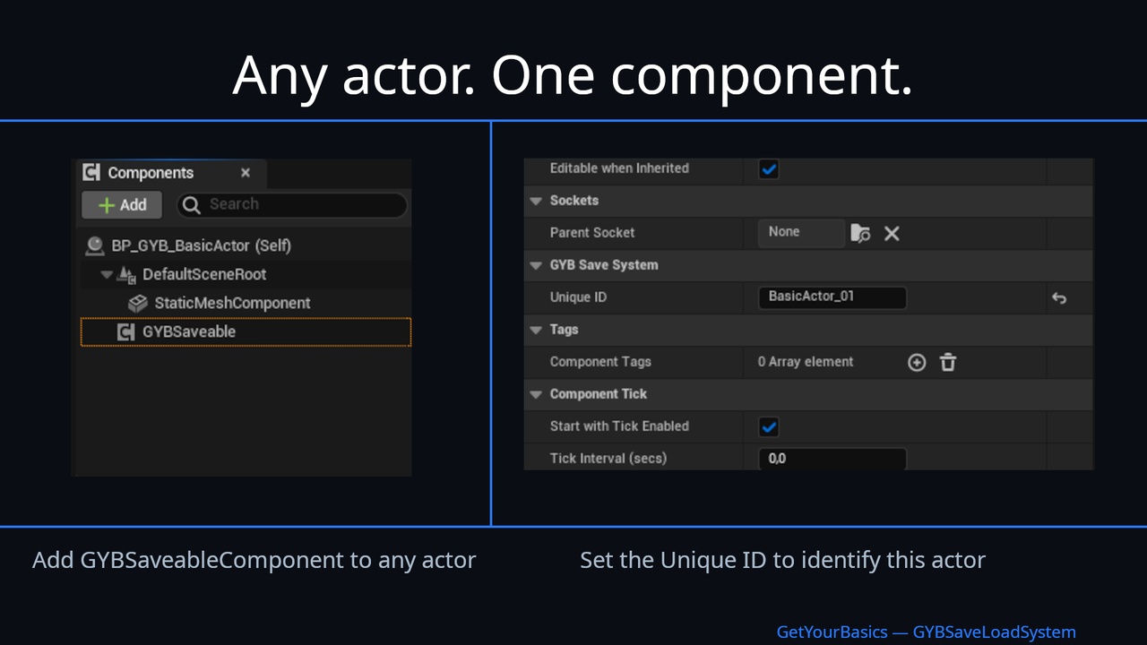Collapse the Tags section

coord(536,330)
